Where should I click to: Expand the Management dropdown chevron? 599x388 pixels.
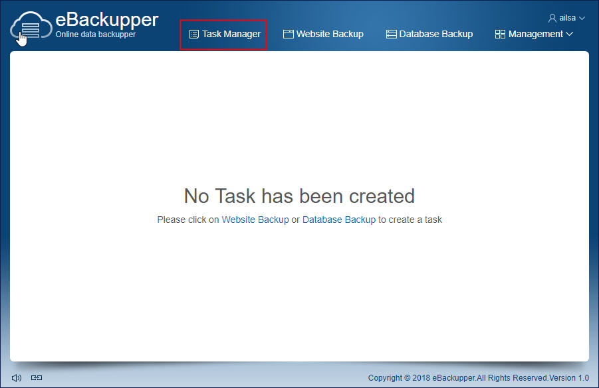tap(569, 34)
